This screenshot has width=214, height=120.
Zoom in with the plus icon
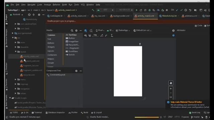(x=171, y=89)
